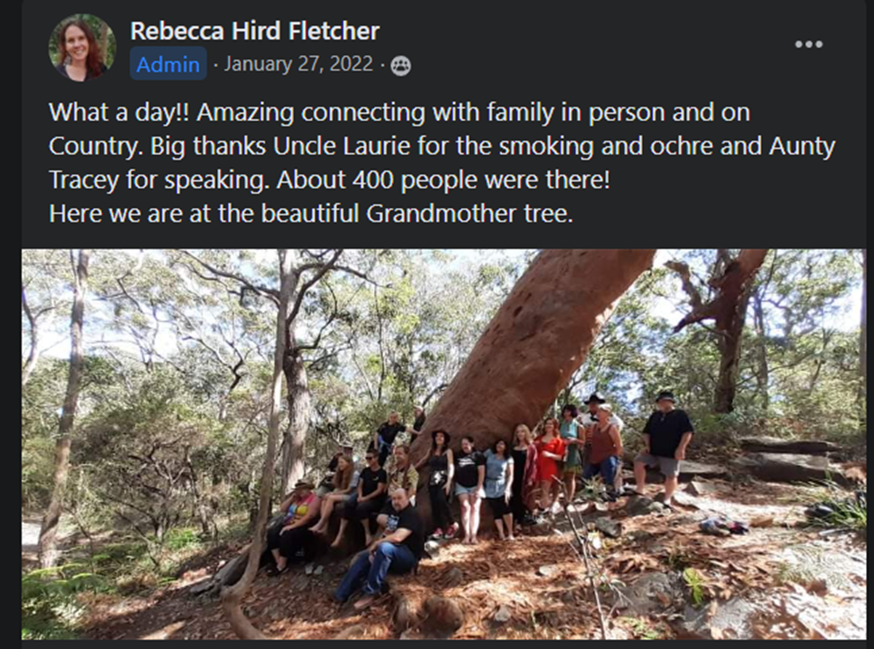Screen dimensions: 874x649
Task: Click Rebecca Hird Fletcher's profile picture
Action: tap(82, 48)
